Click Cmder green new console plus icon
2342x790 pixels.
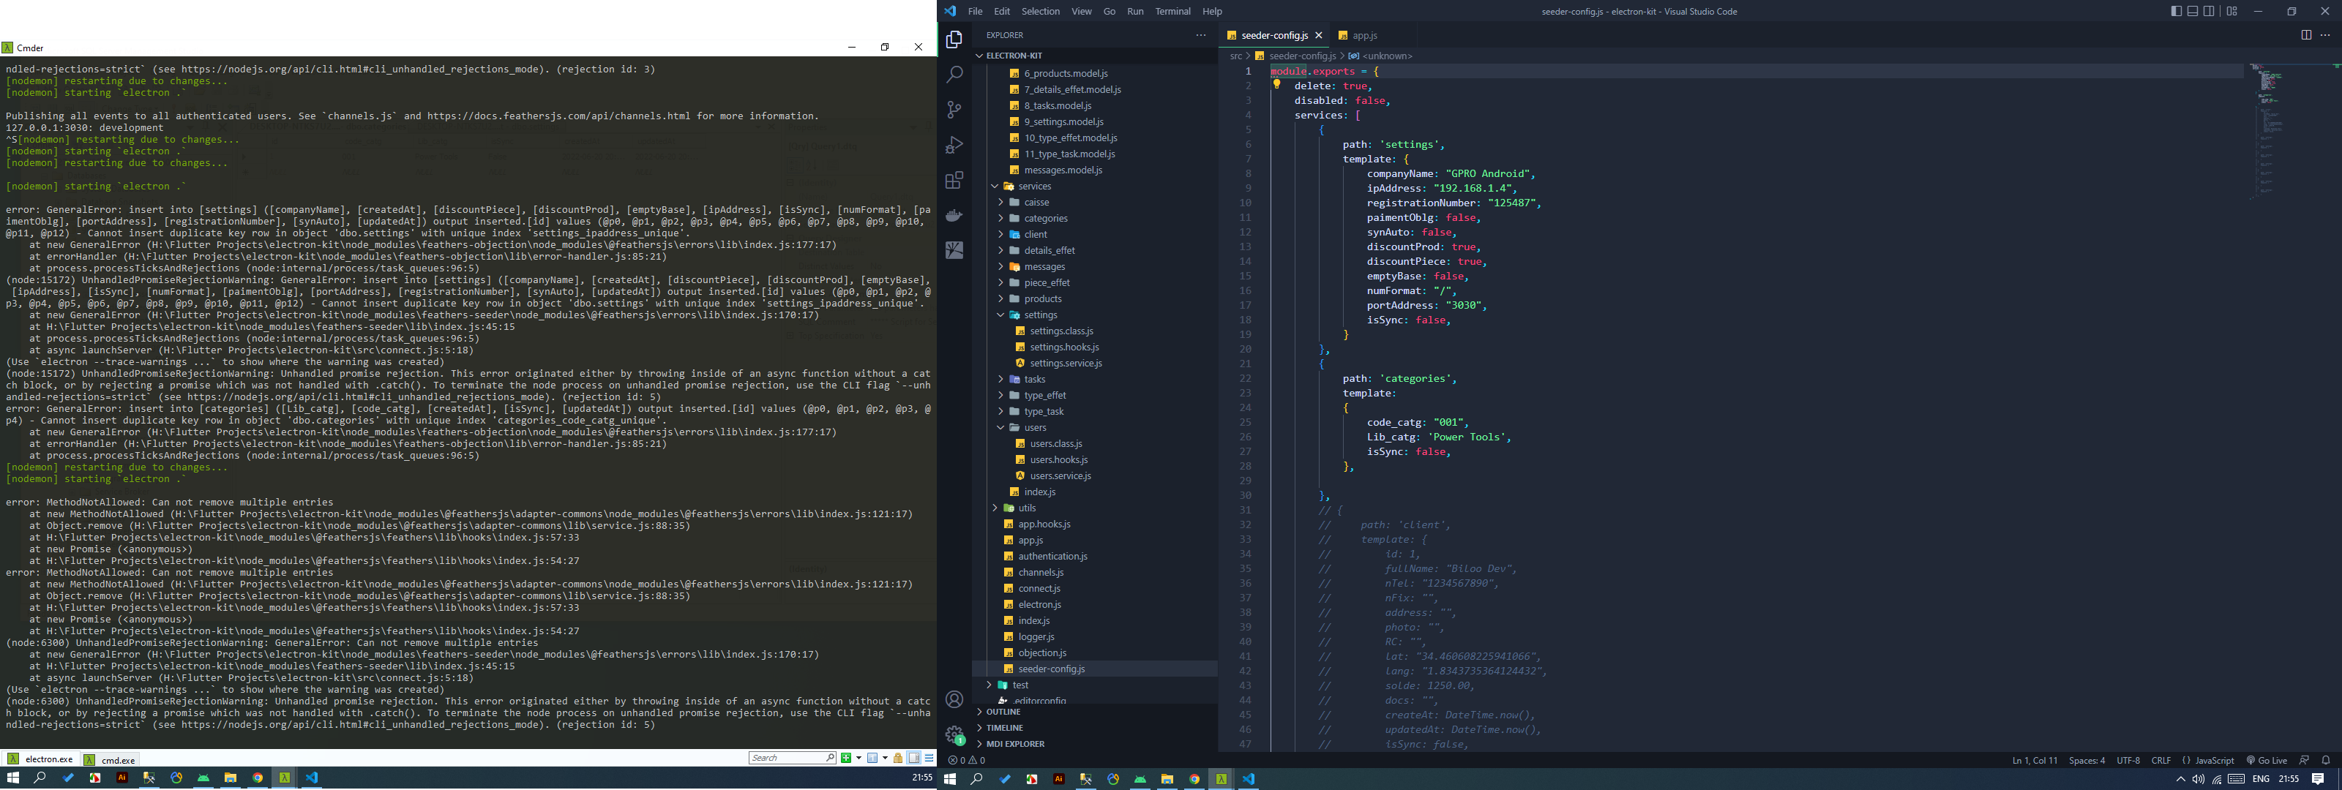tap(847, 759)
